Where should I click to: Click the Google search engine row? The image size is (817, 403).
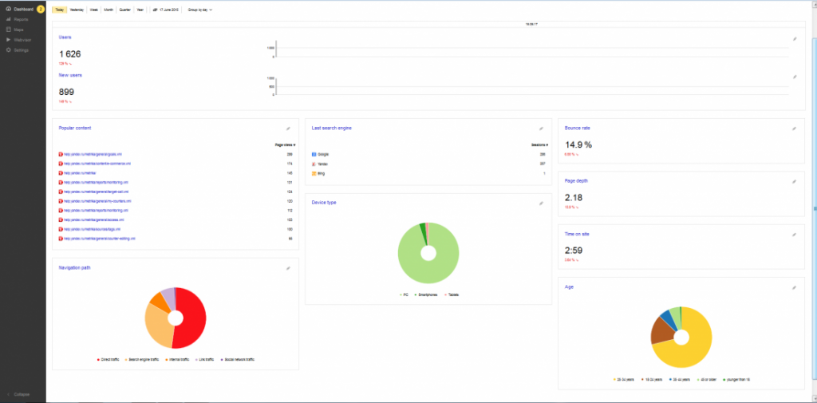point(428,154)
